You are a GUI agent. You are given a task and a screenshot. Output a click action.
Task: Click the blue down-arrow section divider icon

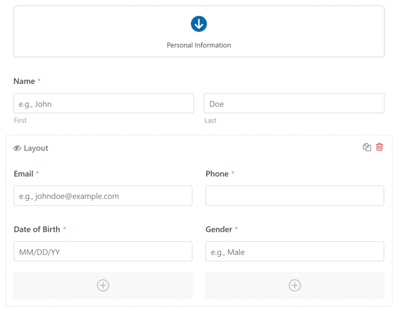[199, 24]
